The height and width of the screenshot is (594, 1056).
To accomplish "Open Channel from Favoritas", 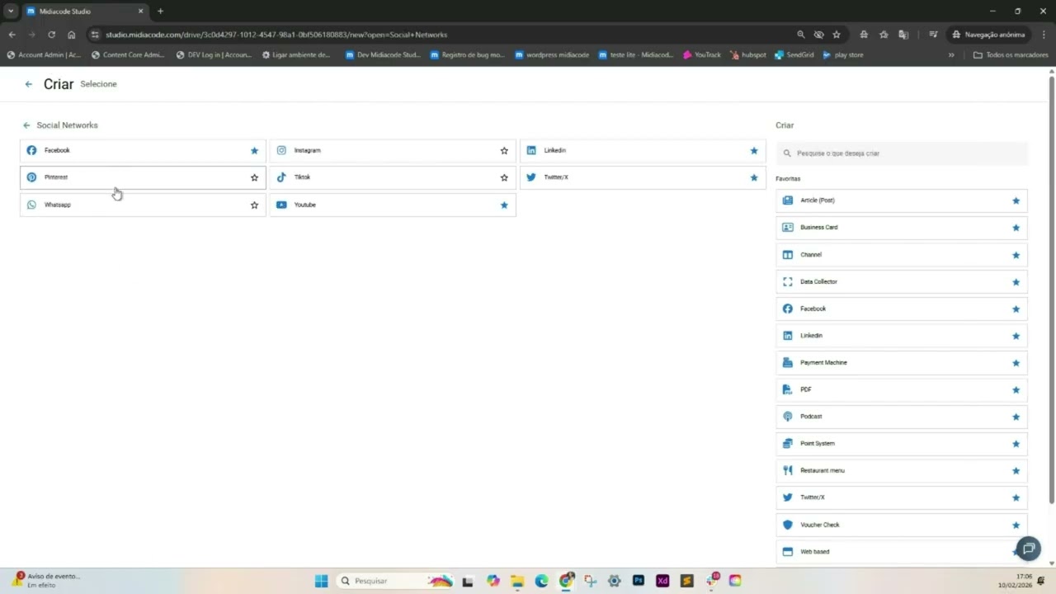I will click(902, 255).
